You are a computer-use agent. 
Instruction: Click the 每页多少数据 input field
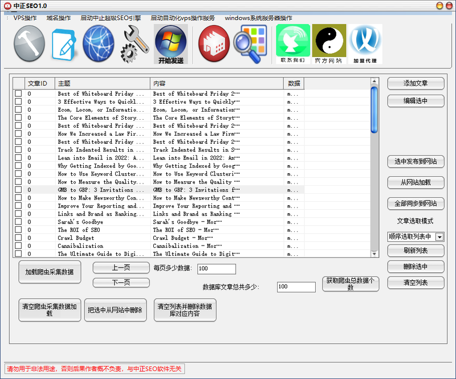[217, 269]
